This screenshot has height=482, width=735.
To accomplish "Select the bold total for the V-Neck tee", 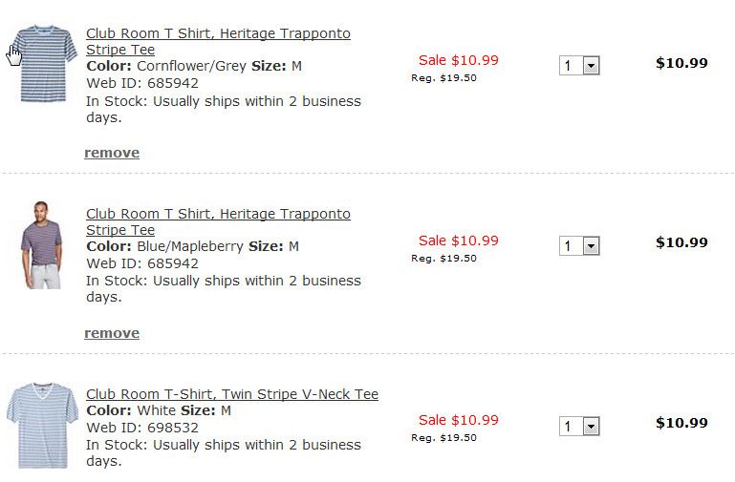I will [x=681, y=423].
